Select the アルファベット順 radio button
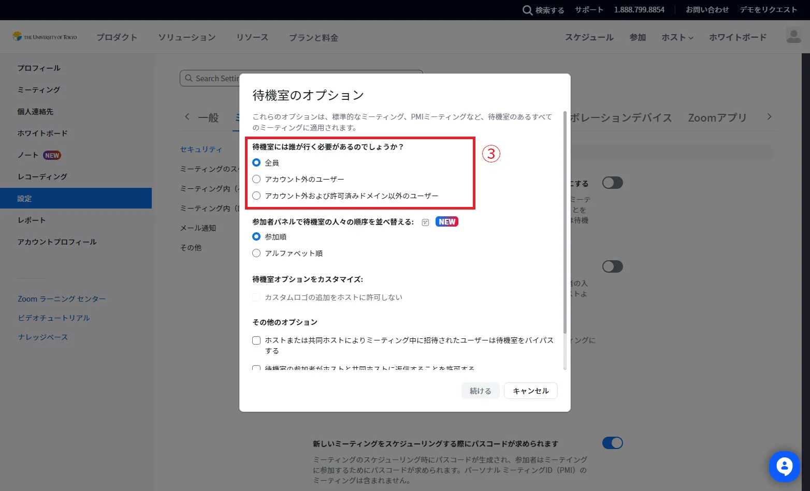The image size is (810, 491). (x=256, y=254)
